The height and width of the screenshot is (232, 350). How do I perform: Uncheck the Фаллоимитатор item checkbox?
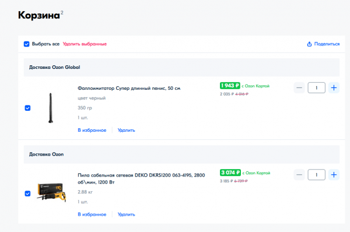tap(27, 108)
